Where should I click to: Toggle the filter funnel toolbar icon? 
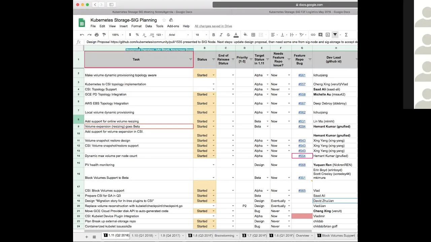click(x=335, y=35)
